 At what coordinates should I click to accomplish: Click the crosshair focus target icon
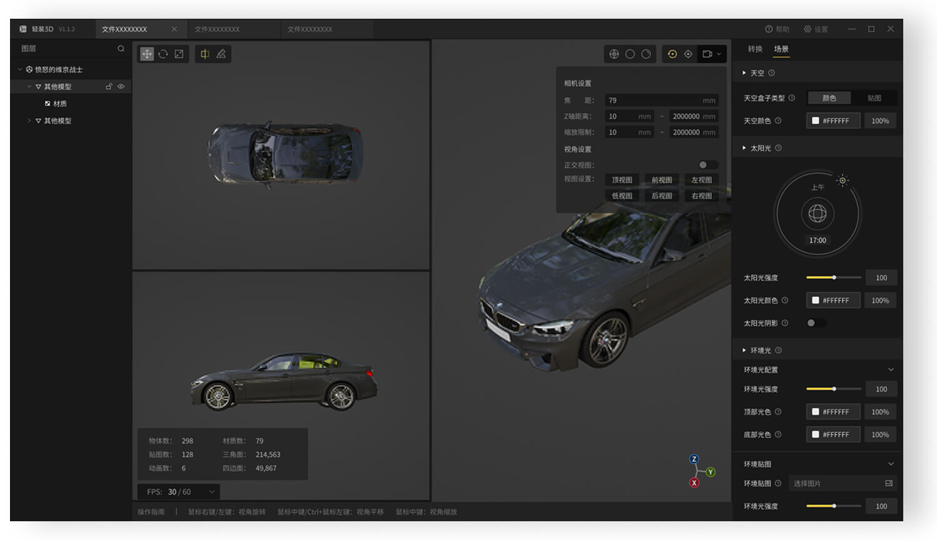pyautogui.click(x=688, y=54)
